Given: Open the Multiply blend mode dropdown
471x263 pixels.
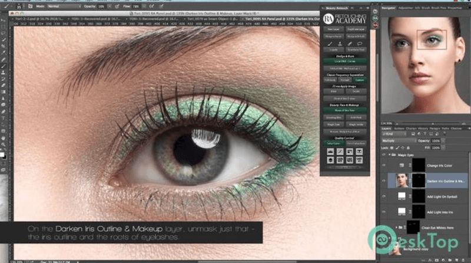Looking at the screenshot, I should [x=399, y=141].
